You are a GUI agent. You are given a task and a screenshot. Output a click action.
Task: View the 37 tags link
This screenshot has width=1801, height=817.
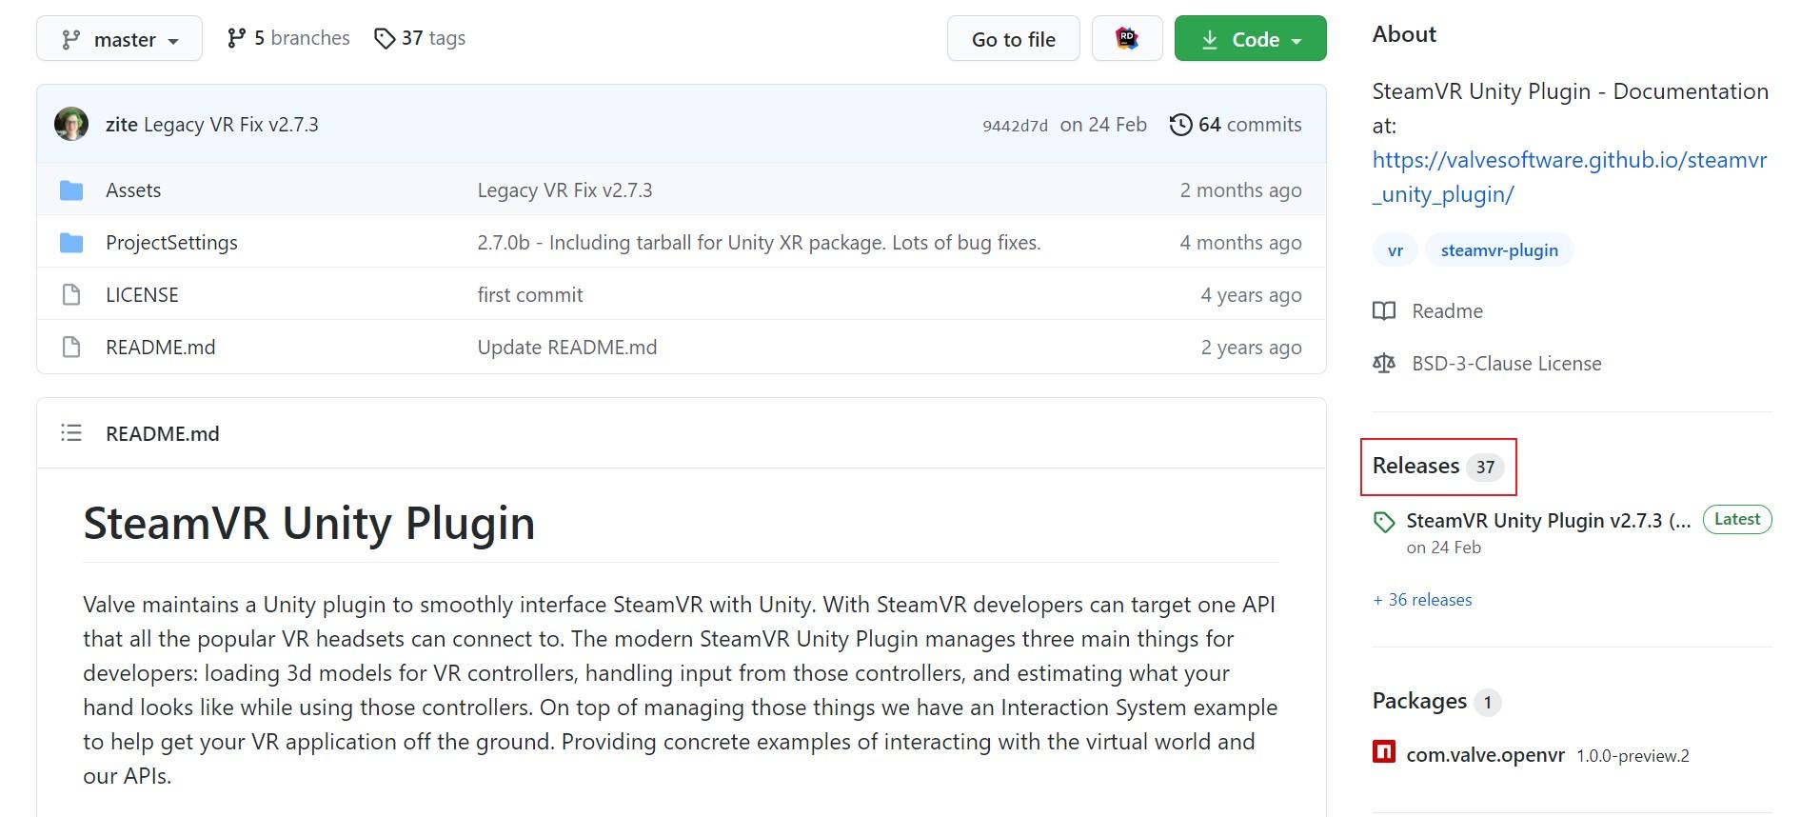point(420,38)
